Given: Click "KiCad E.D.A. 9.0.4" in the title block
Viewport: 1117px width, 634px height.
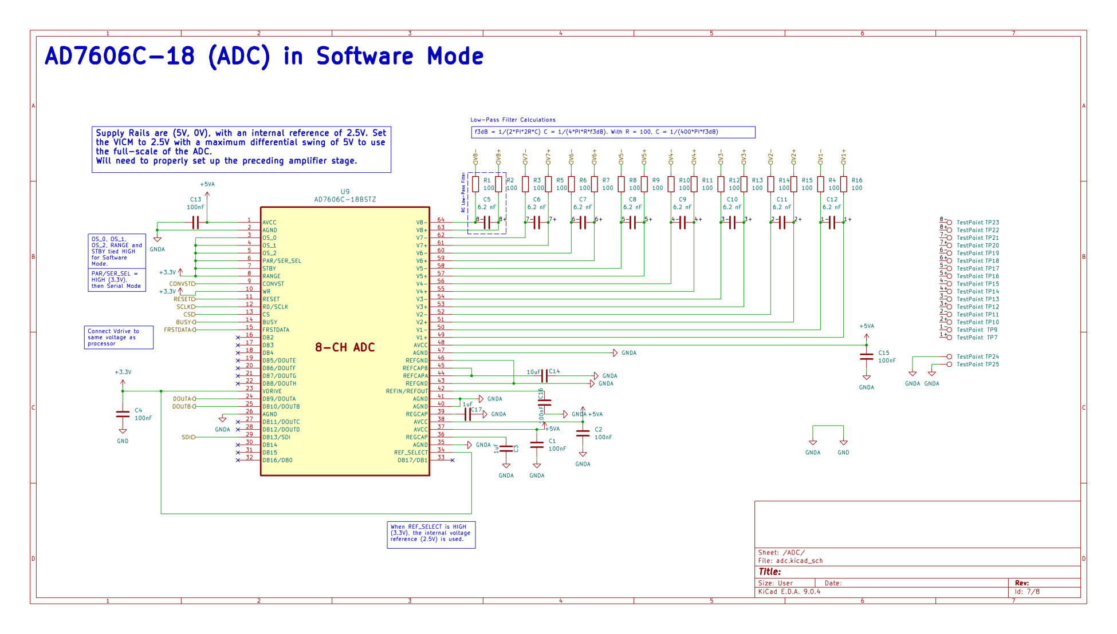Looking at the screenshot, I should coord(789,592).
